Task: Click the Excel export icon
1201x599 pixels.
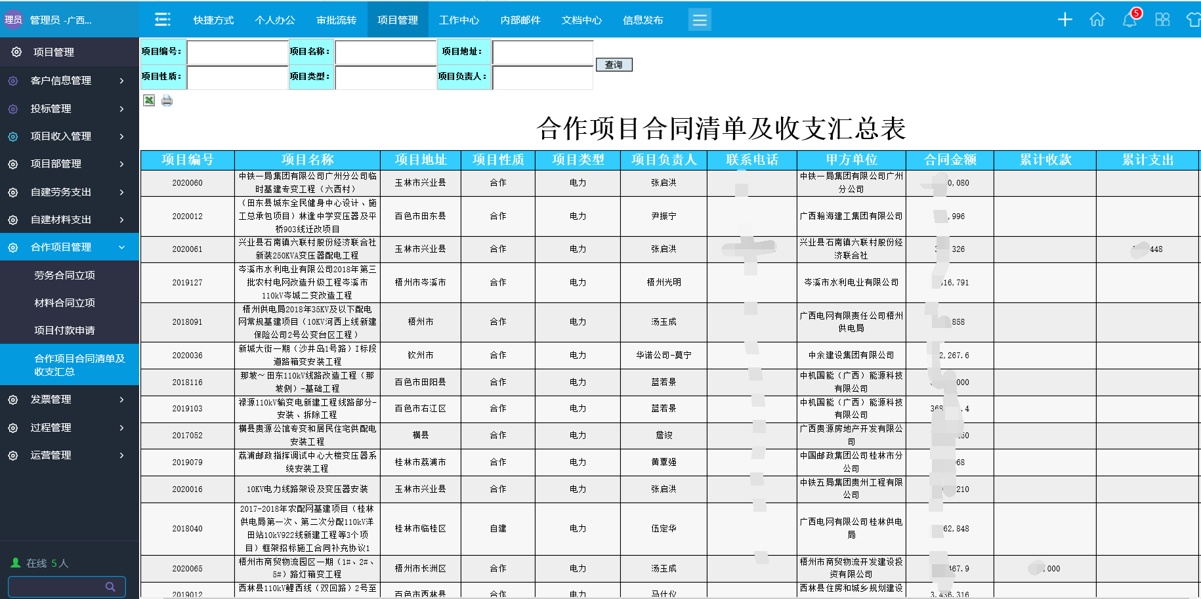Action: [149, 100]
